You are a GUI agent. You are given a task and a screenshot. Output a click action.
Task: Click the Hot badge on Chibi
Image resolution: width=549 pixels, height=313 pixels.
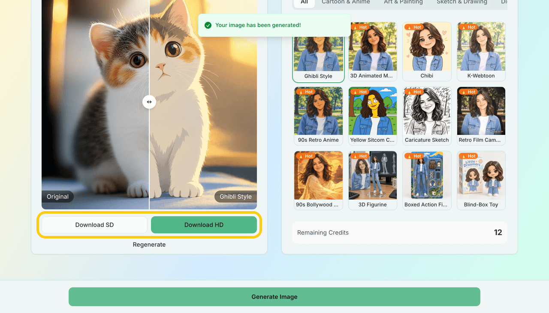click(x=414, y=27)
